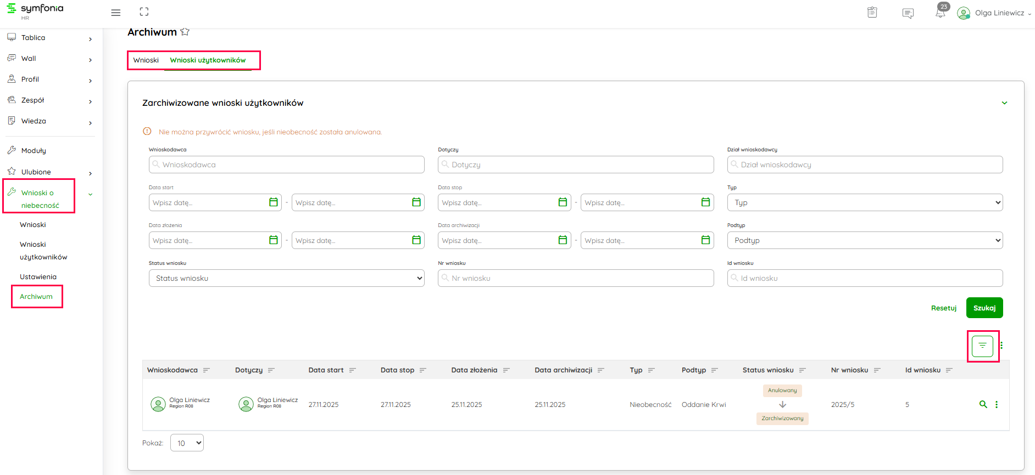Sort table by Wnioskodawca column
1035x475 pixels.
coord(207,370)
